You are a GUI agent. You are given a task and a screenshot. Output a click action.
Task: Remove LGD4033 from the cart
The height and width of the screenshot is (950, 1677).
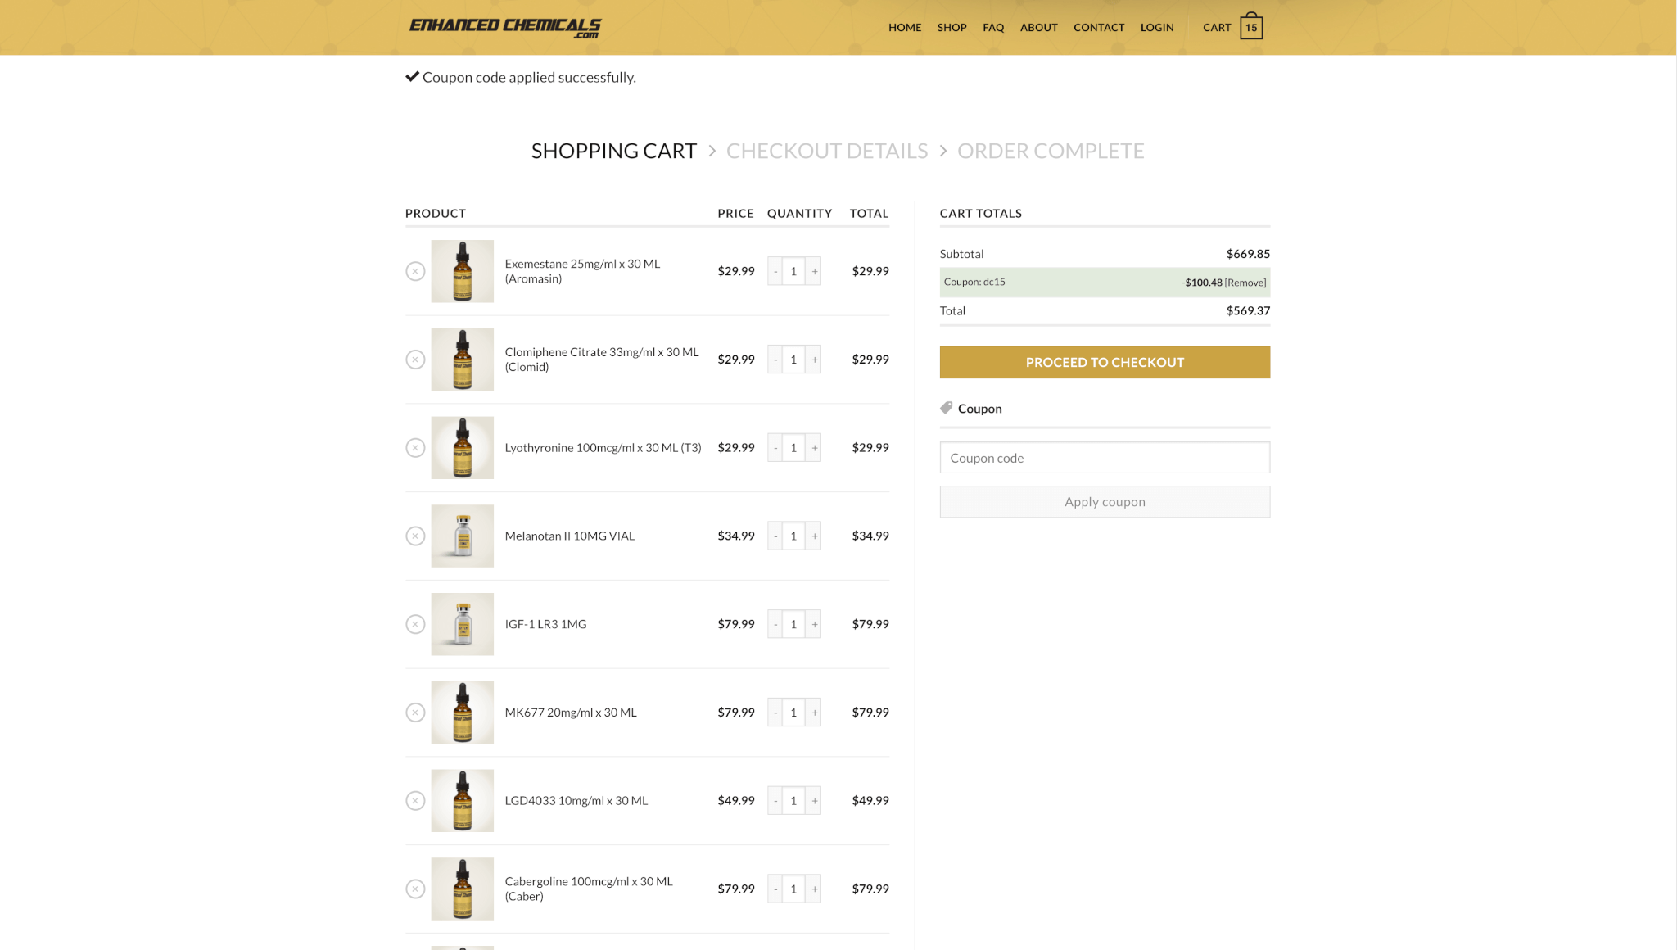tap(415, 801)
